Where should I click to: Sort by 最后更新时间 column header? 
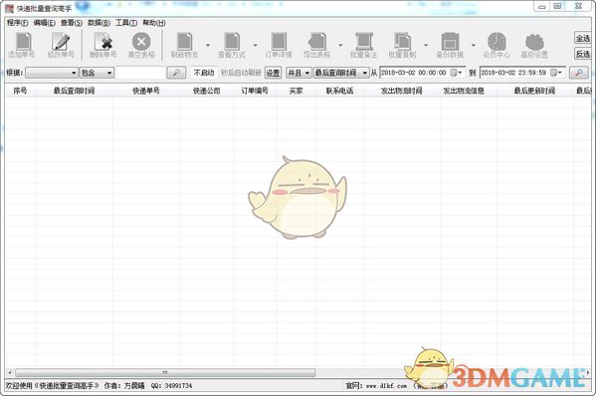click(x=534, y=91)
